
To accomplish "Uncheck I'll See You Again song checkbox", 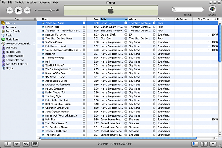I will pyautogui.click(x=43, y=23).
